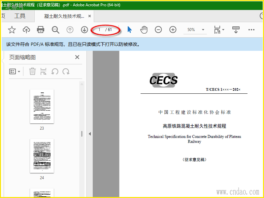Upload the file to cloud
Viewport: 264px width, 198px height.
click(x=26, y=30)
